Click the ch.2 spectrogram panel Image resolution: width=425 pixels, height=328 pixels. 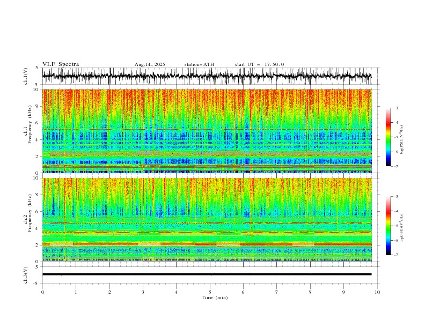click(207, 220)
